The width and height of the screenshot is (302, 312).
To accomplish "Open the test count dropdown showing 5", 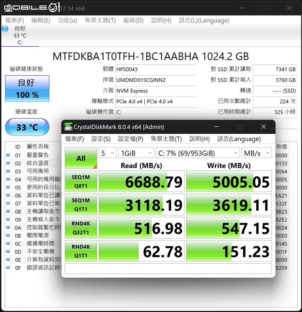I will tap(107, 153).
